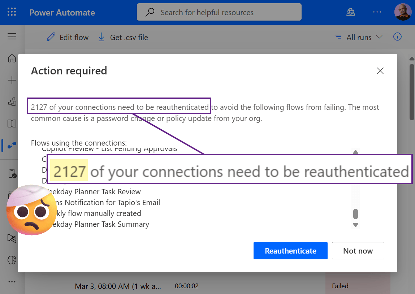Close the Action required dialog
The height and width of the screenshot is (294, 415).
click(380, 71)
